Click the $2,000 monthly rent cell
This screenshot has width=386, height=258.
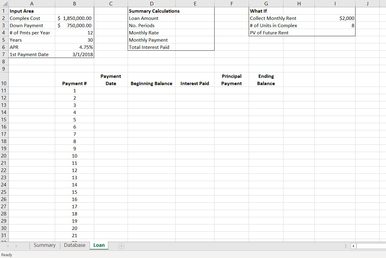pos(335,18)
